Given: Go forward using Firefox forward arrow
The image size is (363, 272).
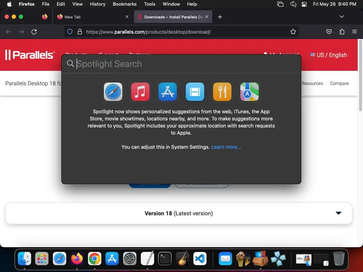Looking at the screenshot, I should [x=21, y=32].
